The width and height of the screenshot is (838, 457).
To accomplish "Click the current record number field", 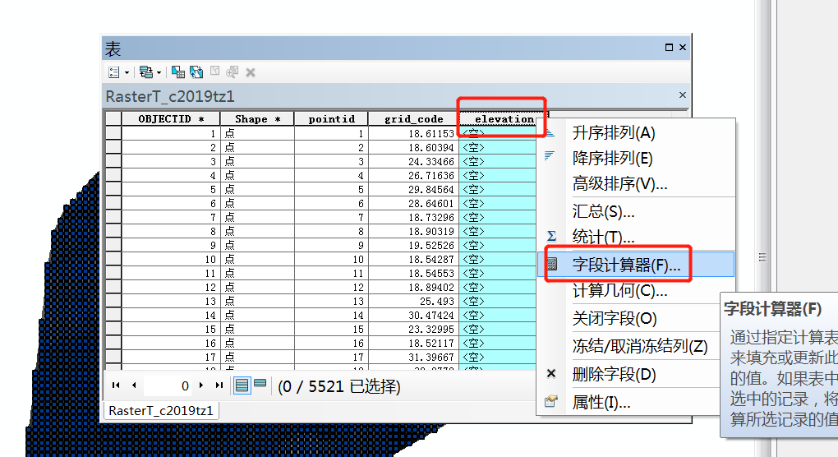I will 169,385.
